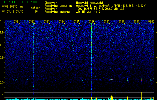Click time marker 0931
Image resolution: width=157 pixels, height=100 pixels.
17,21
